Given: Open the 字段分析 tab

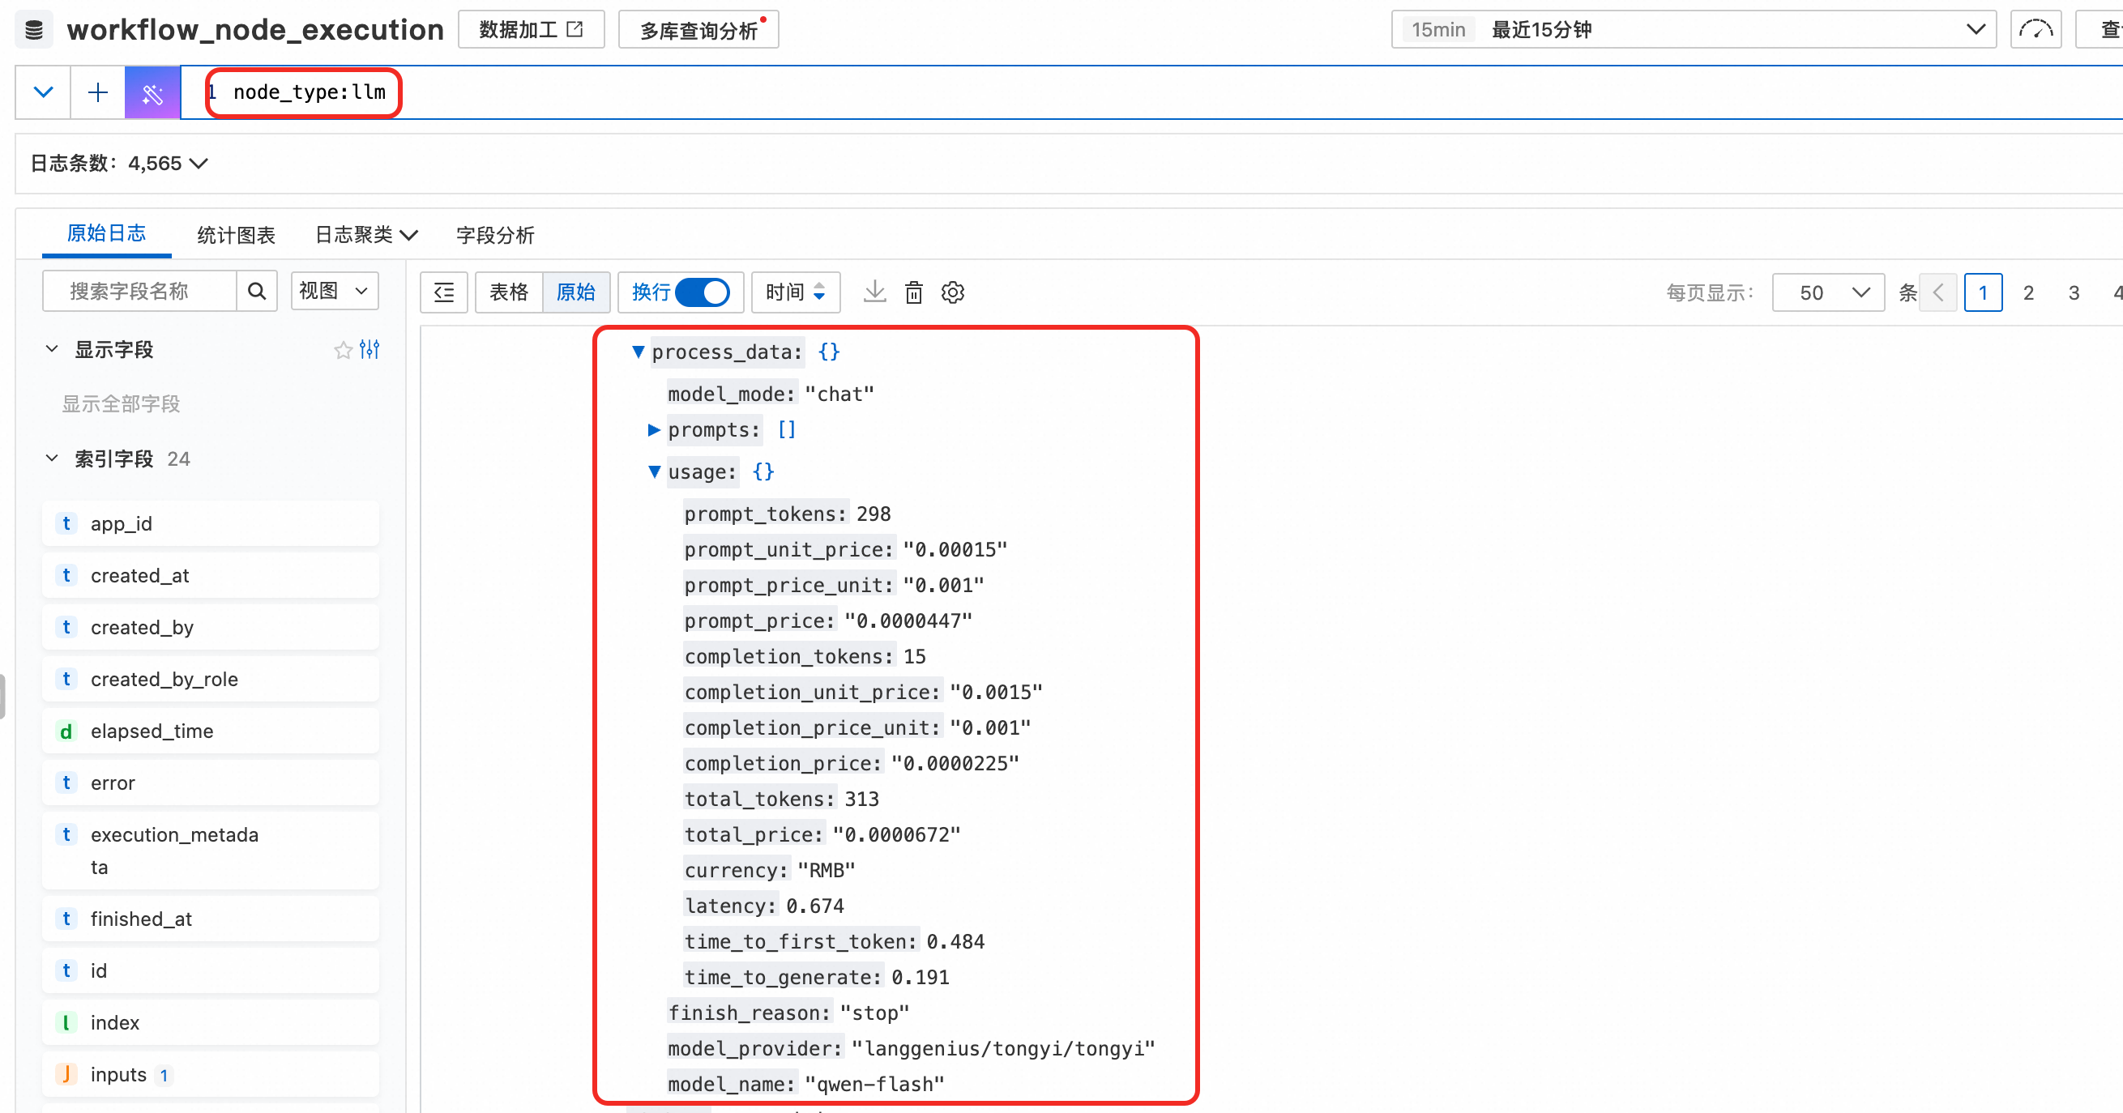Looking at the screenshot, I should tap(495, 236).
